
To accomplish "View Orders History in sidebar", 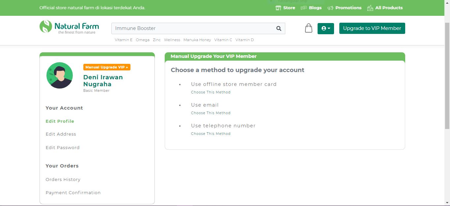I will (63, 179).
